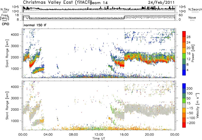This screenshot has height=140, width=202.
Task: Click the 'Time UT' axis label
Action: coord(99,138)
